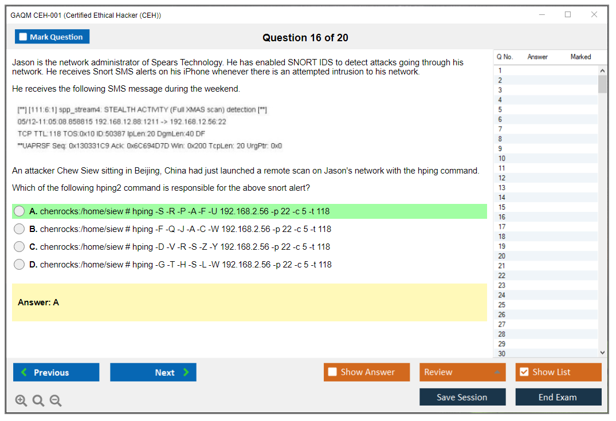The image size is (616, 421).
Task: Go to the Previous question
Action: 56,372
